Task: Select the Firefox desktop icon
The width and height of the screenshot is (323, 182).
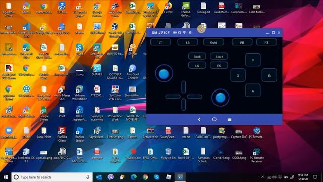Action: point(168,8)
